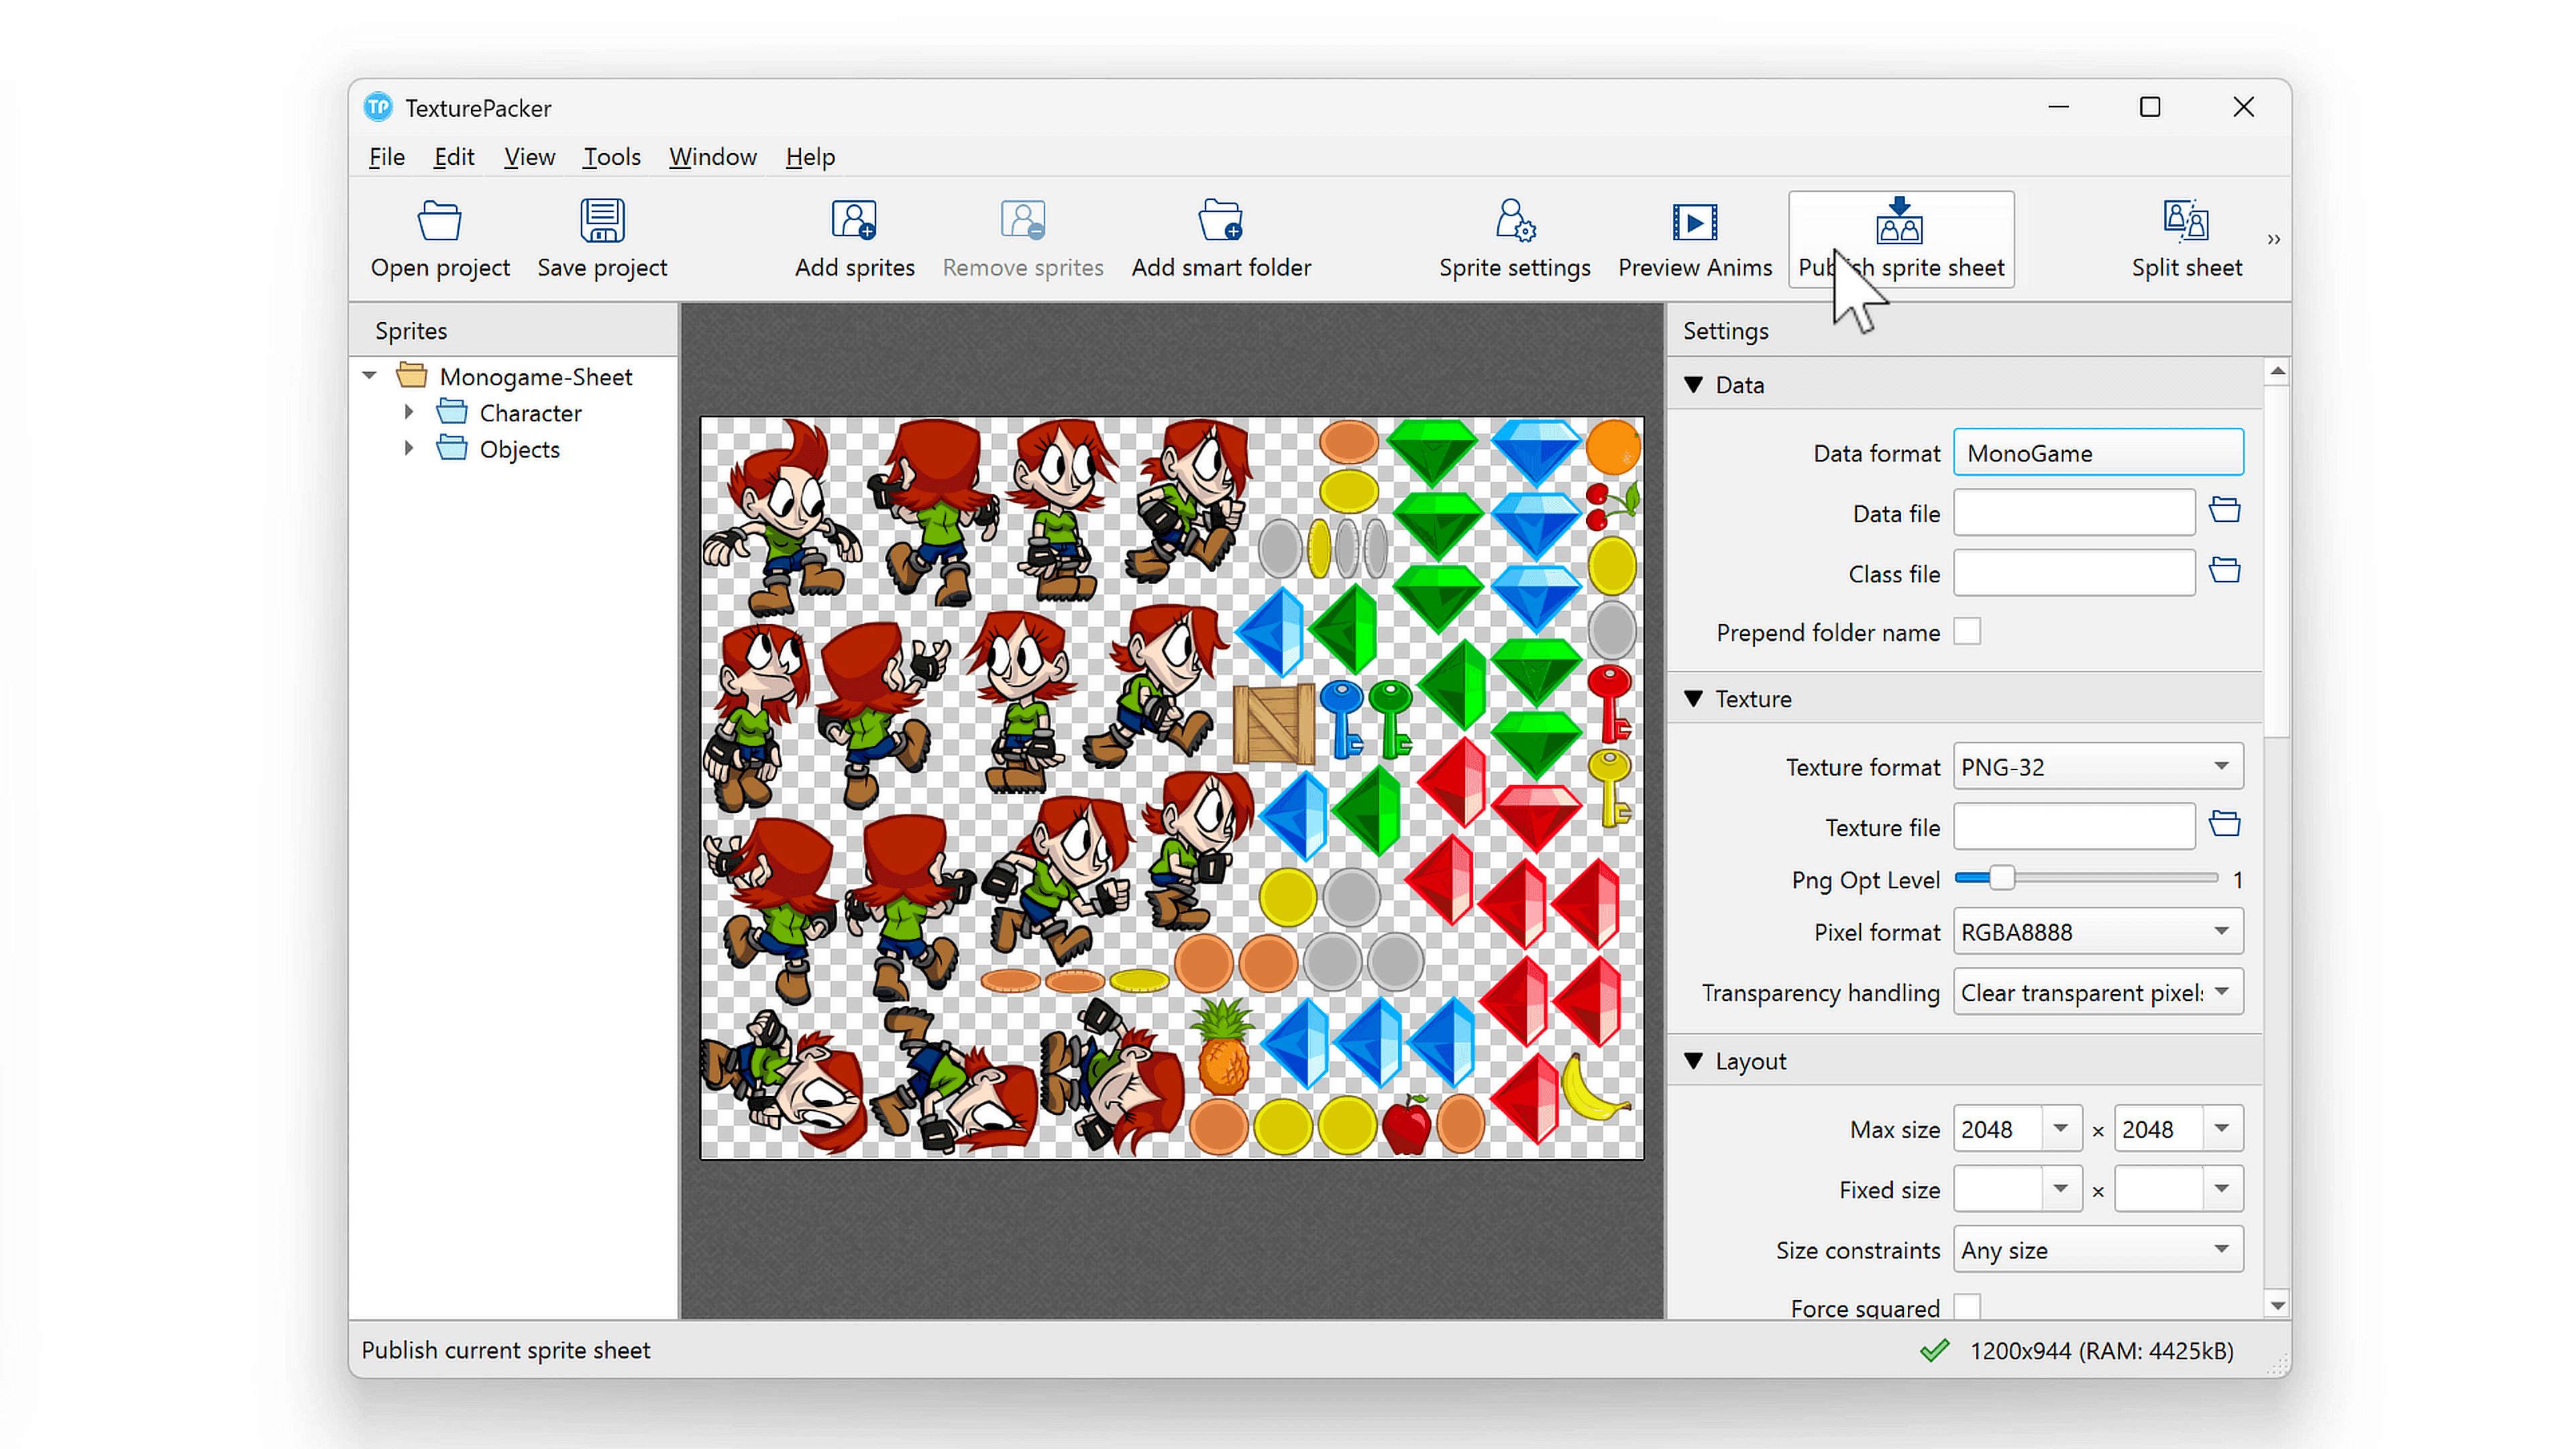This screenshot has height=1449, width=2576.
Task: Open the Window menu
Action: 712,157
